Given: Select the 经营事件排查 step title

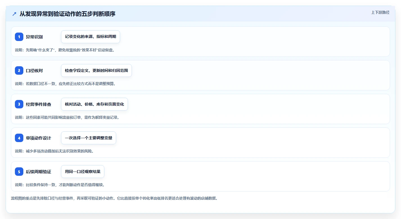Looking at the screenshot, I should tap(39, 104).
